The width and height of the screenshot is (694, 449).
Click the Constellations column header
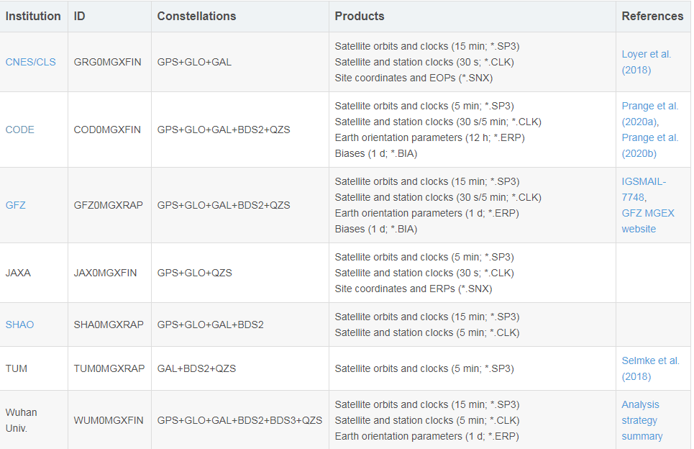click(x=196, y=16)
